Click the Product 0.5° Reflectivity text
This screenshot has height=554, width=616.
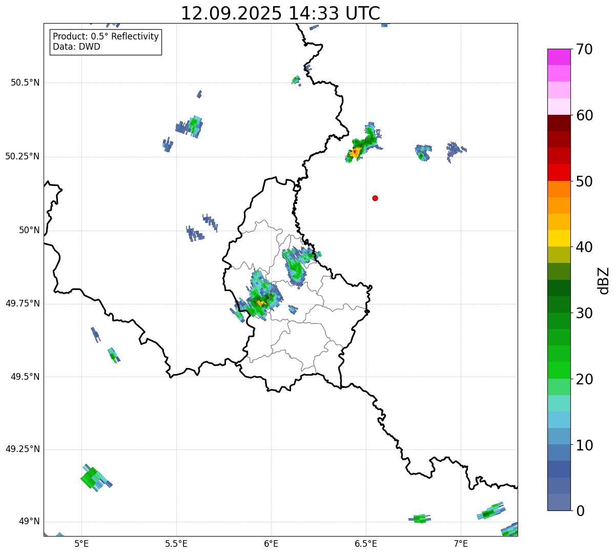tap(106, 37)
